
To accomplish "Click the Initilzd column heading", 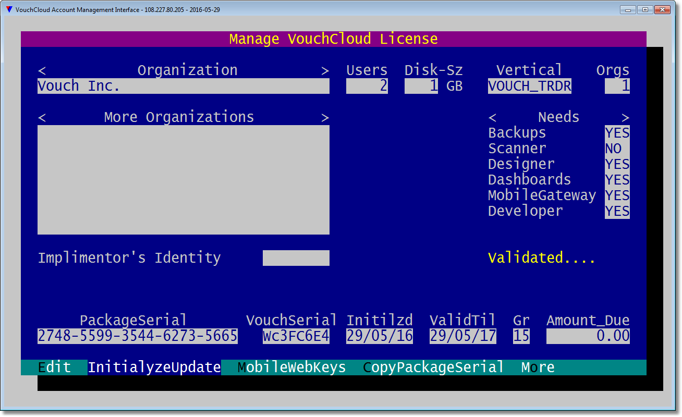I will point(380,321).
